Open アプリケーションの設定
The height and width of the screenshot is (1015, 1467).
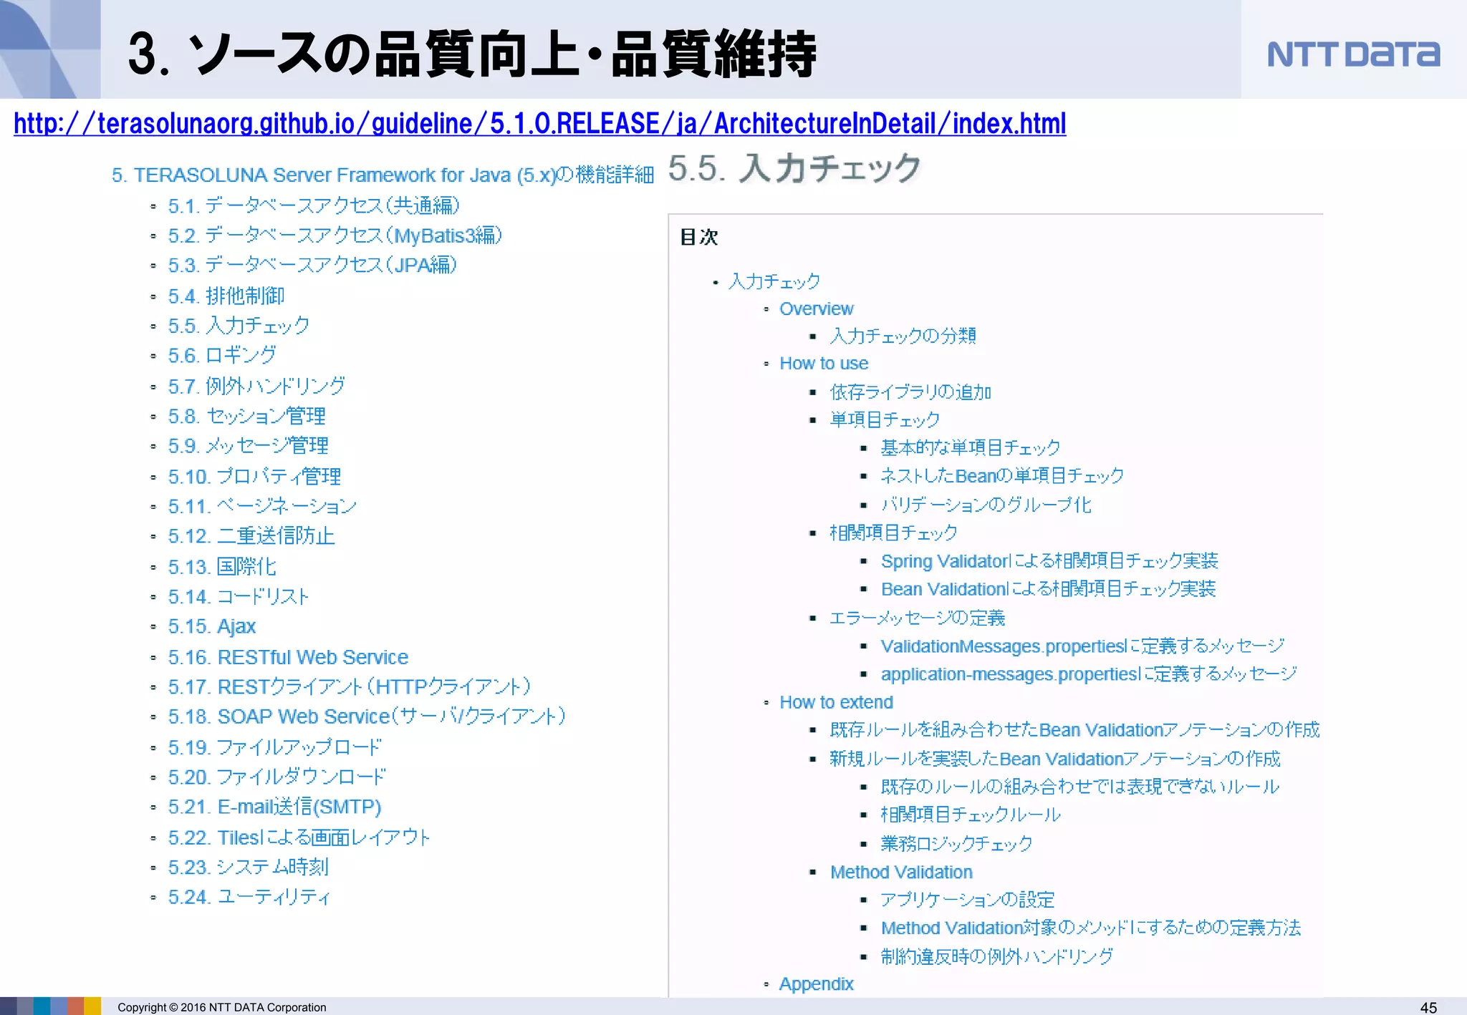[x=968, y=900]
